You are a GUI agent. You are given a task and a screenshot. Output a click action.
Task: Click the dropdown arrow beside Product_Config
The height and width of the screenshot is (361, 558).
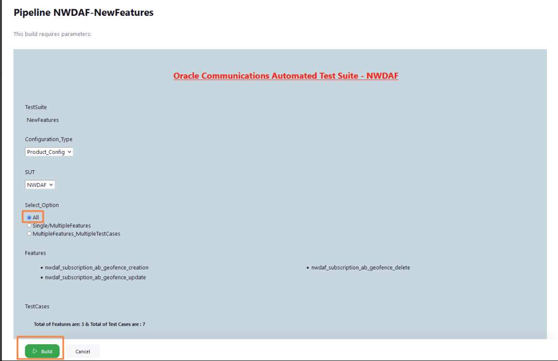(70, 151)
